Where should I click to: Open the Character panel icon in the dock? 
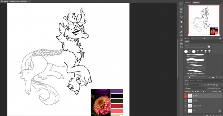click(181, 40)
